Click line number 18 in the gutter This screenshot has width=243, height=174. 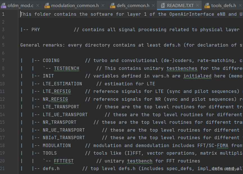3,145
